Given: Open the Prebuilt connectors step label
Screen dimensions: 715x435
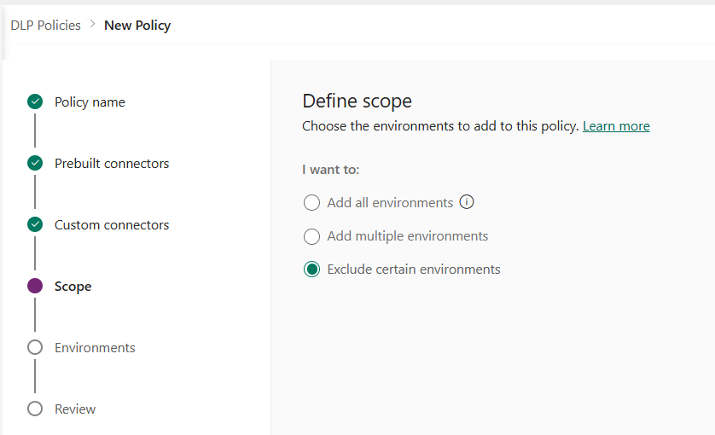Looking at the screenshot, I should coord(112,164).
